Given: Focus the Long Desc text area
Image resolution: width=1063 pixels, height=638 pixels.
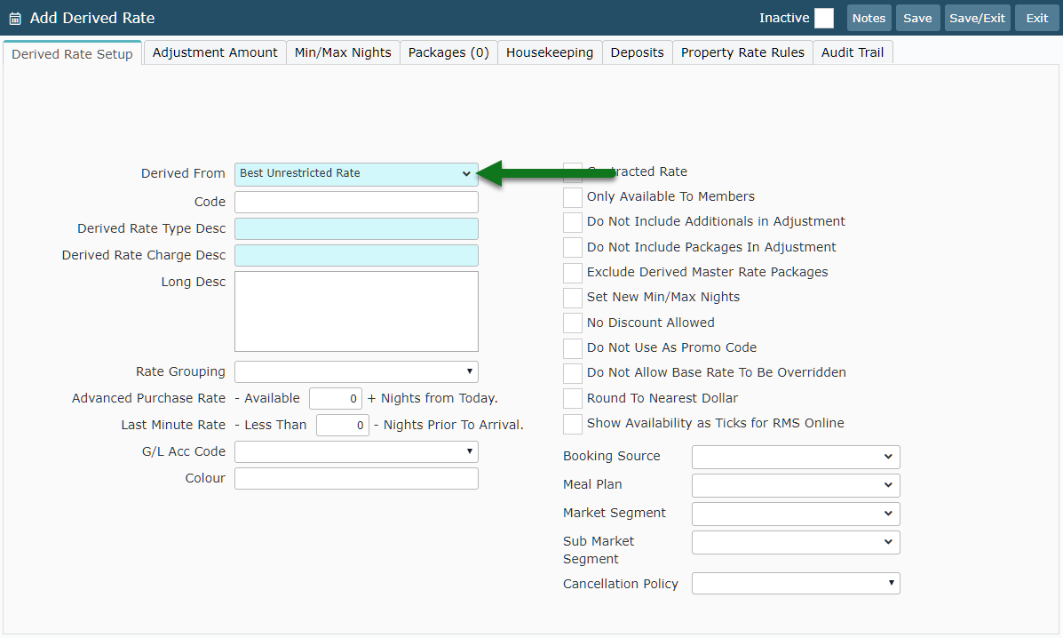Looking at the screenshot, I should click(356, 311).
